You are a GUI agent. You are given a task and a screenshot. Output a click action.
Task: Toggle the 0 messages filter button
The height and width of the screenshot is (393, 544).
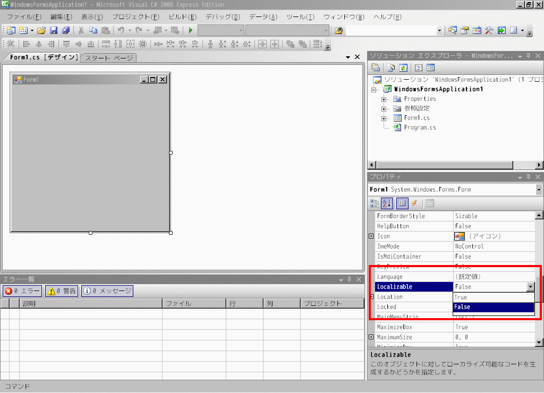coord(107,291)
